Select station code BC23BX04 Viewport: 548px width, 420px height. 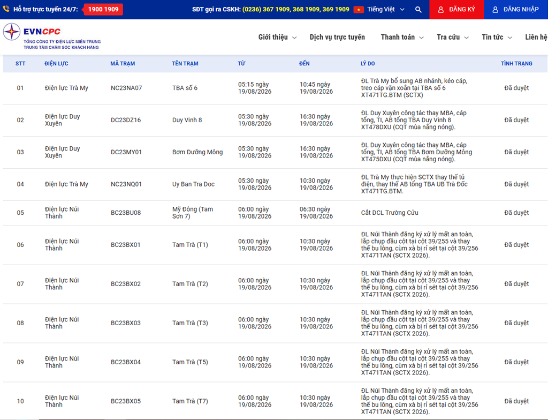point(126,362)
